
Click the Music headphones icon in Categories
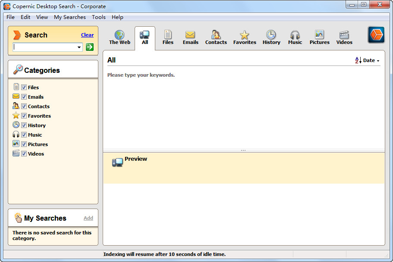click(x=16, y=134)
